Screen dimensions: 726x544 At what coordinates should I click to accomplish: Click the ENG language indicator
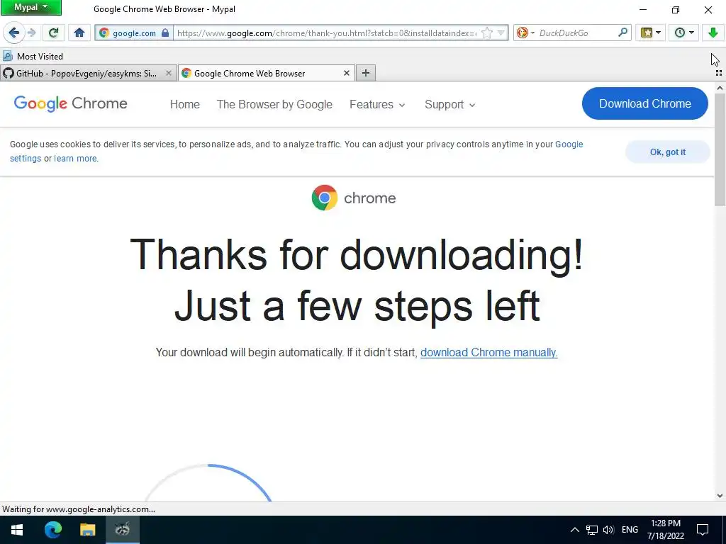coord(630,530)
